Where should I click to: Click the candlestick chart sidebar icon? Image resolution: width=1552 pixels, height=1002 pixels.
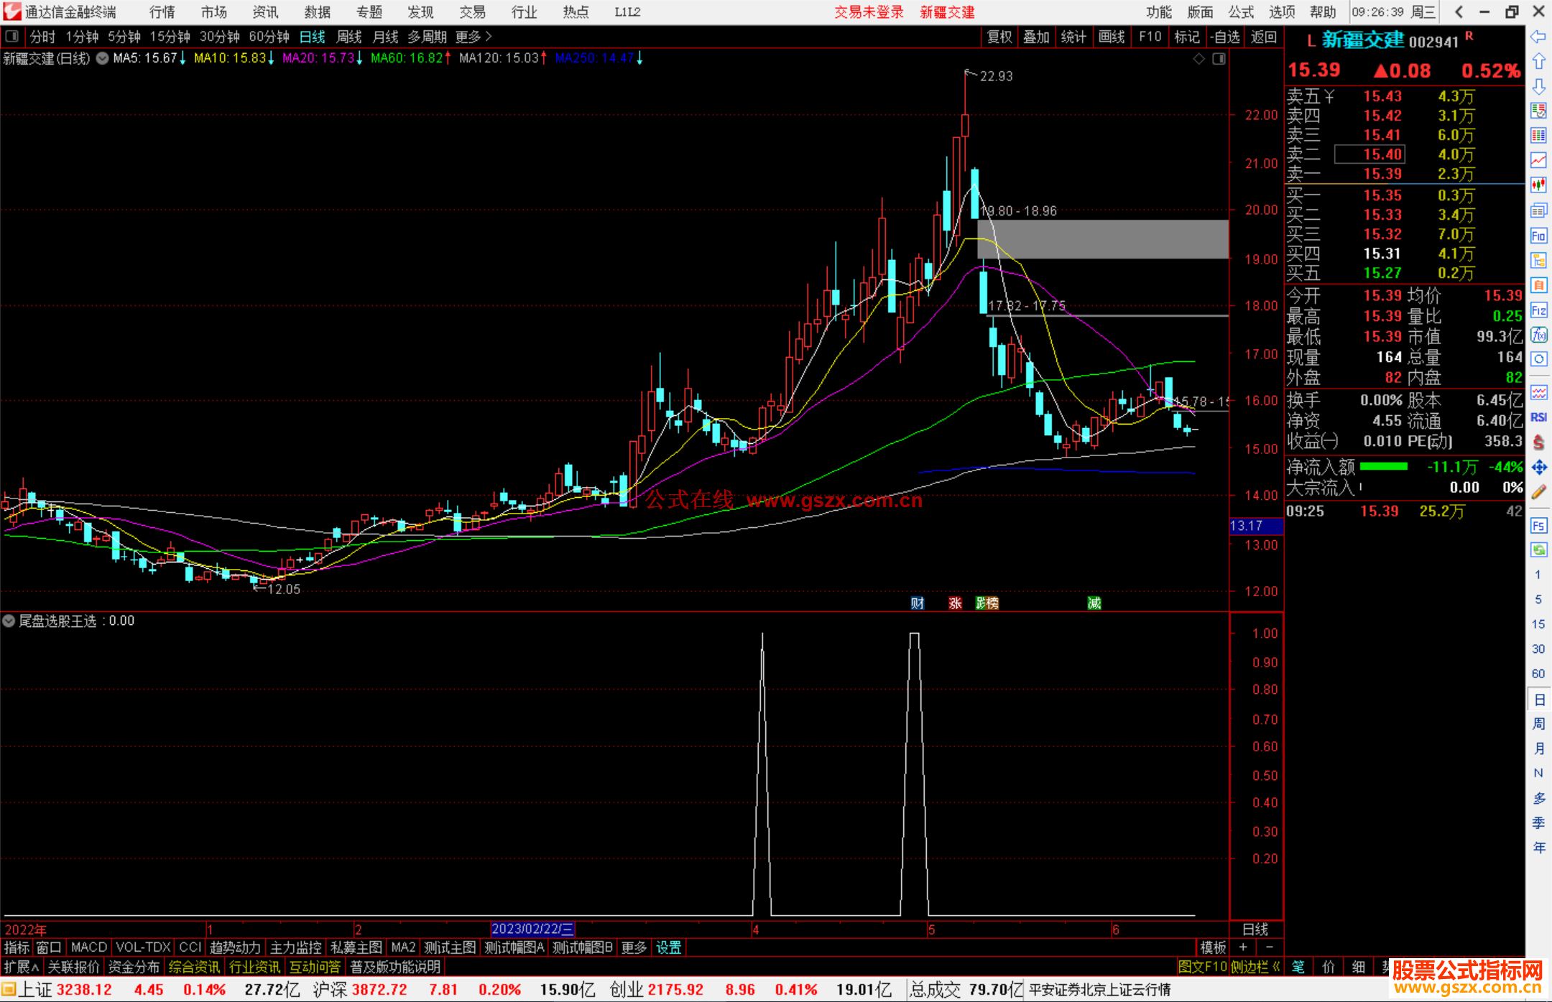(1538, 185)
